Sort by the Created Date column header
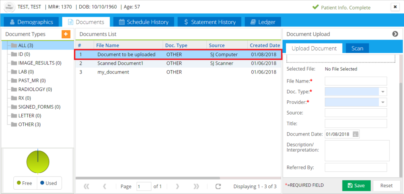This screenshot has width=404, height=194. coord(264,45)
